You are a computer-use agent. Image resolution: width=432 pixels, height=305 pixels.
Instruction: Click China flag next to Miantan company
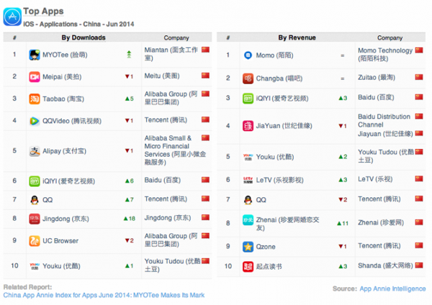[204, 49]
